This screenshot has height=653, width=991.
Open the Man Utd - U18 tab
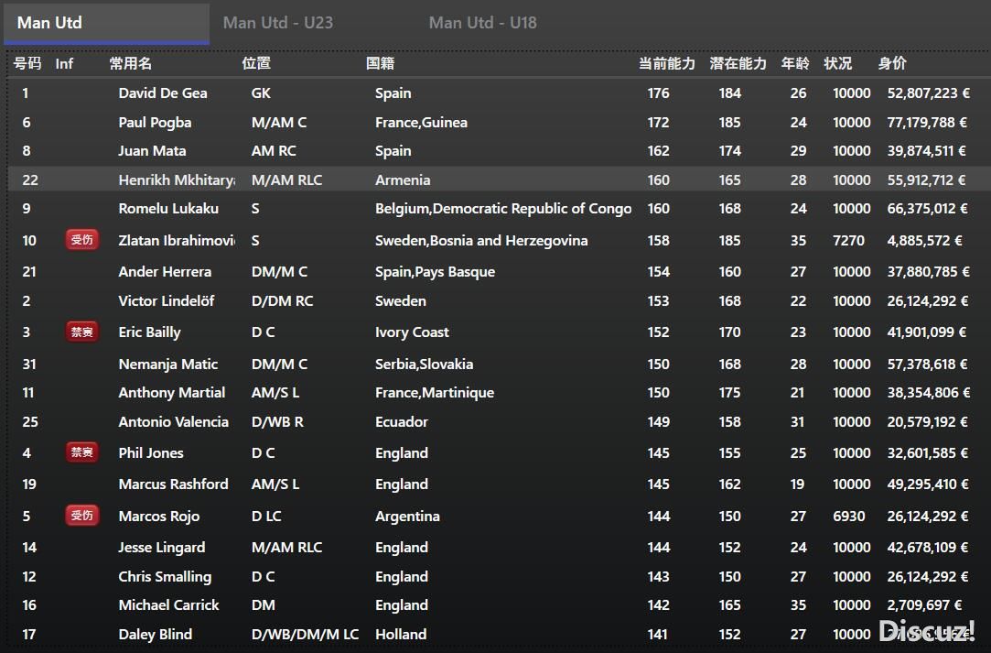coord(483,24)
